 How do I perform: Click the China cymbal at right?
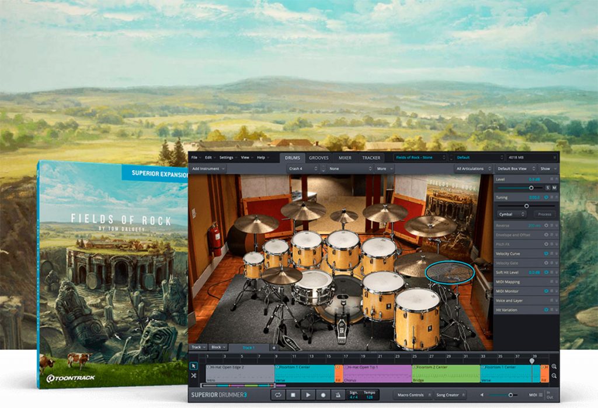tap(430, 226)
